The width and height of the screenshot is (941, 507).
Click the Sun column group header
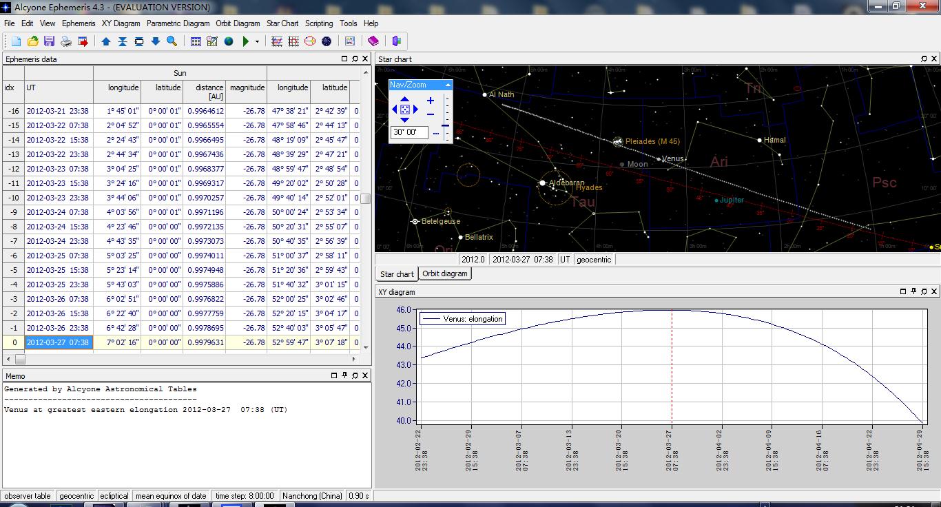pos(180,73)
